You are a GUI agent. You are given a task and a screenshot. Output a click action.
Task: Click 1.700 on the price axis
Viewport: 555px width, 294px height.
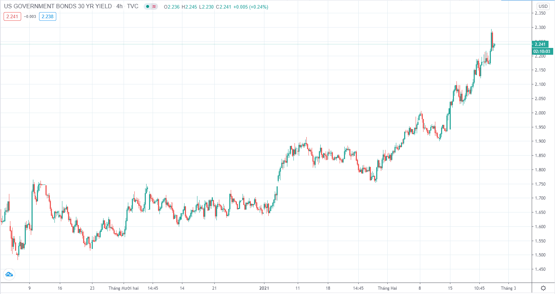540,198
